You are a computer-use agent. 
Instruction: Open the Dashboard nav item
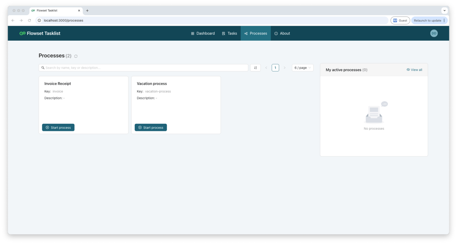click(203, 33)
